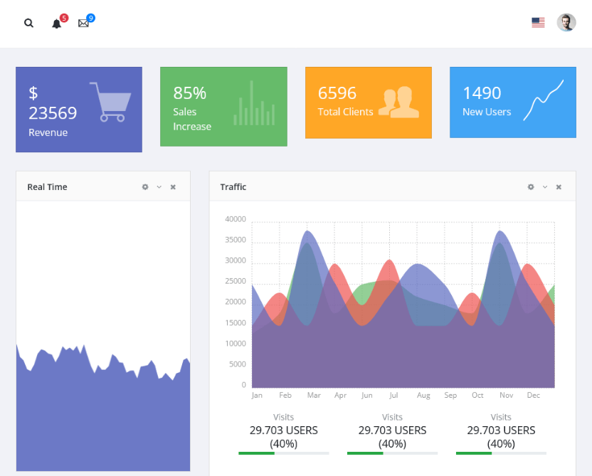The image size is (592, 476).
Task: Click the last Visits progress bar
Action: pyautogui.click(x=501, y=453)
